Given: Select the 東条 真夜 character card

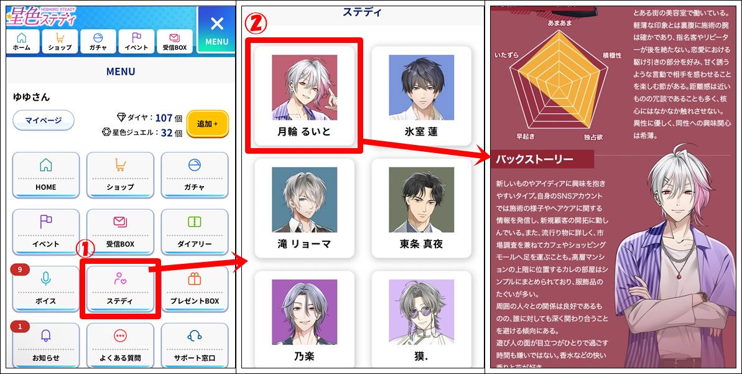Looking at the screenshot, I should 421,208.
